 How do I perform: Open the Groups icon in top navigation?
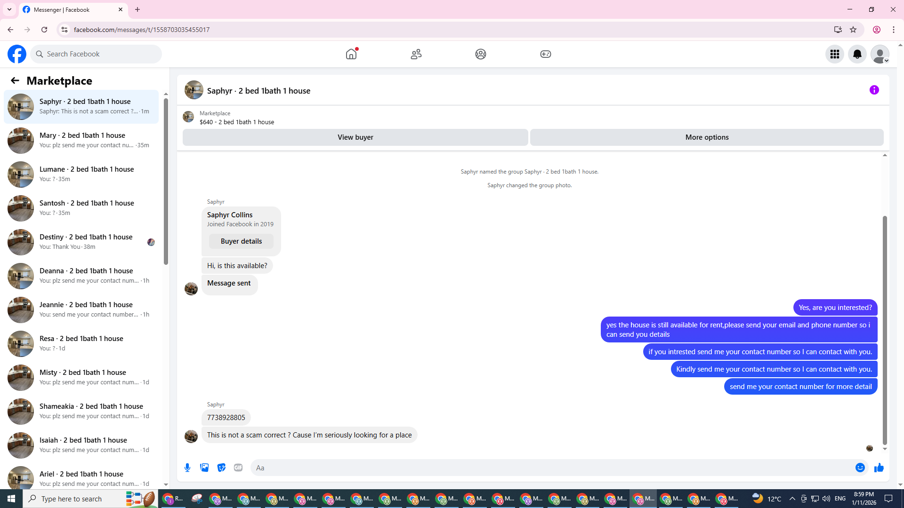tap(481, 54)
